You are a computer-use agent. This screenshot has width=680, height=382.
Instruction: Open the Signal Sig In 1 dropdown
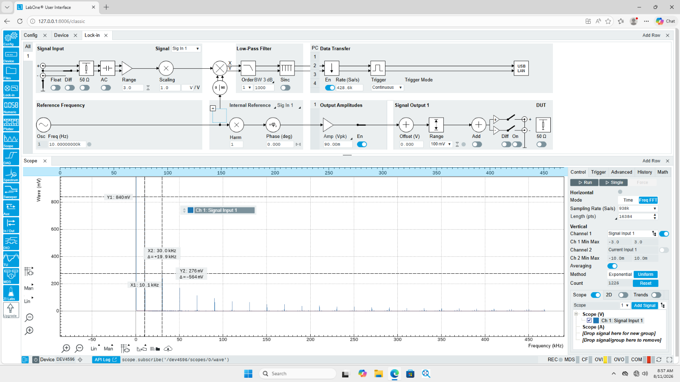[186, 48]
